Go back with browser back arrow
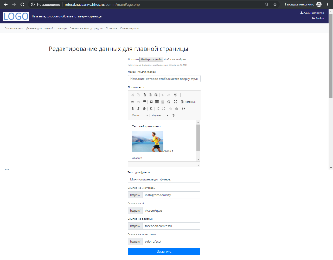The height and width of the screenshot is (260, 333). coord(6,4)
